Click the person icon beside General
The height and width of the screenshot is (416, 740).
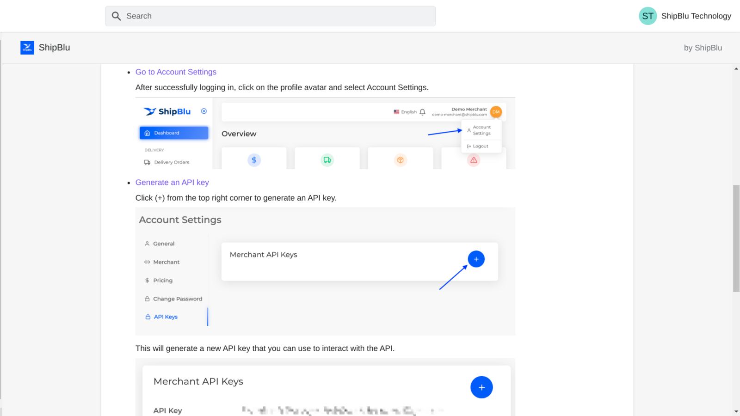click(147, 244)
